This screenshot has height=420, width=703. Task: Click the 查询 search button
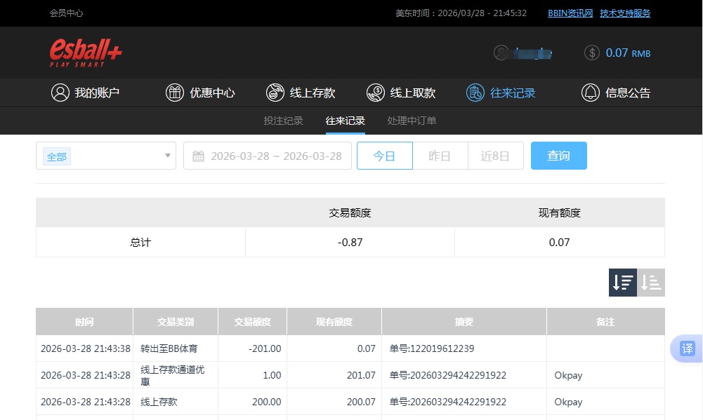coord(558,156)
